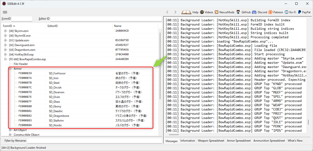The height and width of the screenshot is (151, 313).
Task: Click the Background Loader finished status text
Action: tap(24, 148)
